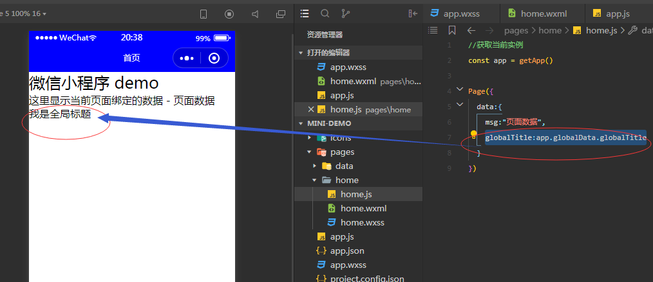
Task: Click the "home.js" breadcrumb segment
Action: pos(601,30)
